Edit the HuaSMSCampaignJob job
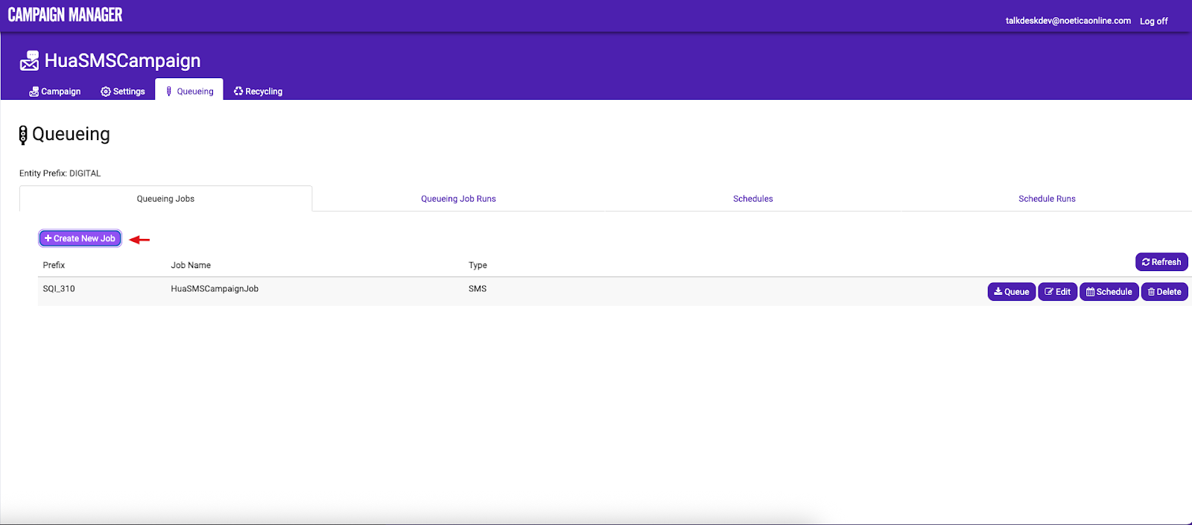This screenshot has width=1192, height=525. pyautogui.click(x=1057, y=292)
